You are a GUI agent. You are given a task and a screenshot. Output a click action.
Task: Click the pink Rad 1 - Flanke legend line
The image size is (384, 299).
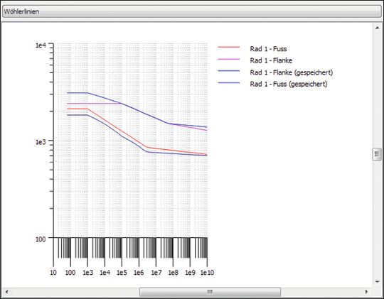[x=229, y=59]
